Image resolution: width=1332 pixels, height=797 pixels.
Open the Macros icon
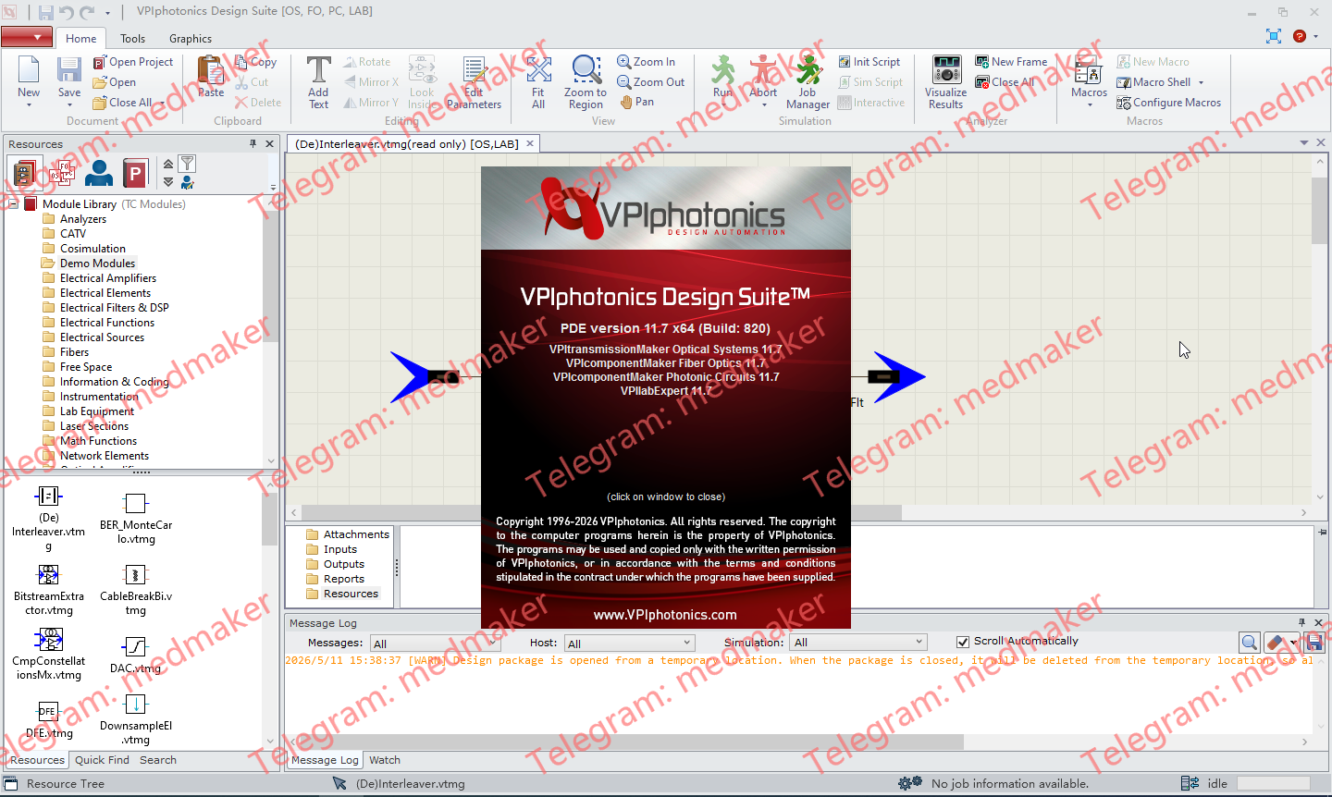pos(1089,70)
